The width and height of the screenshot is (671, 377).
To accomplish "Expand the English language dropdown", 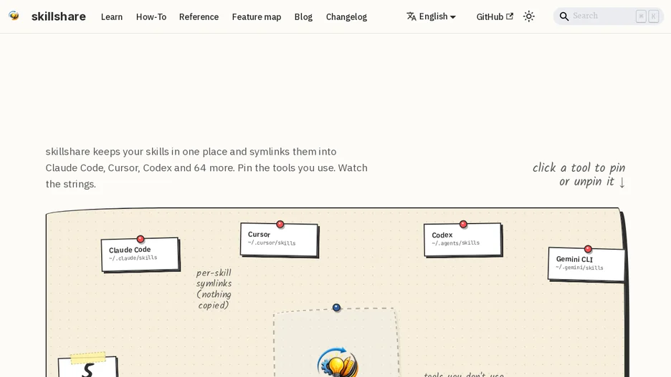I will point(431,16).
